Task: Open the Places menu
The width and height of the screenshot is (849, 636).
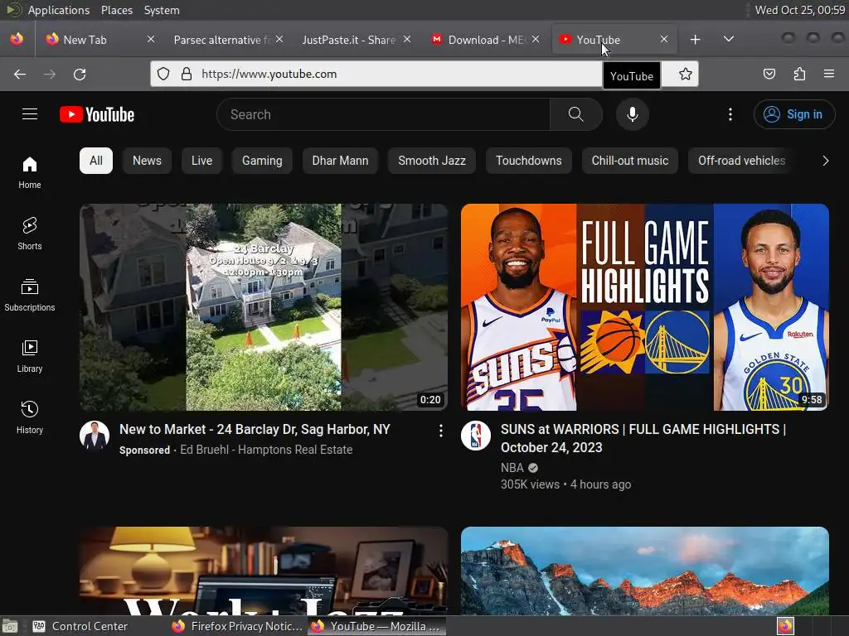Action: pyautogui.click(x=117, y=10)
